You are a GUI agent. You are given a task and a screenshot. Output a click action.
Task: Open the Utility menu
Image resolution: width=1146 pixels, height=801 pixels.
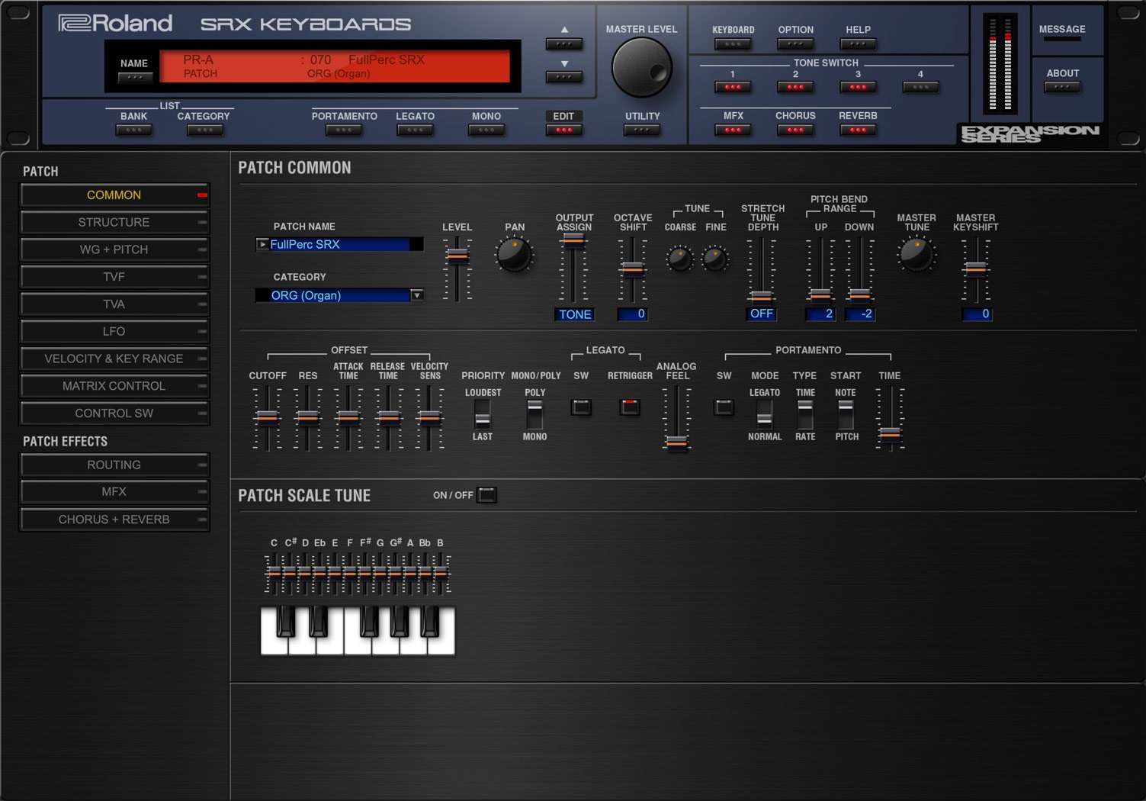pyautogui.click(x=641, y=130)
